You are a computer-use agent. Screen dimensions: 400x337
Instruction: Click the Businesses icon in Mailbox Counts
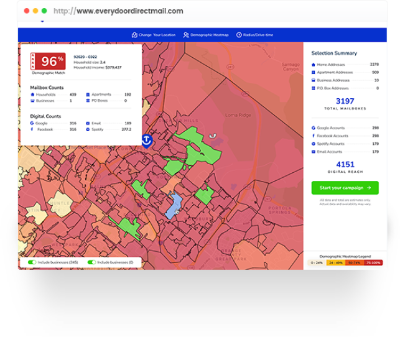tap(32, 101)
